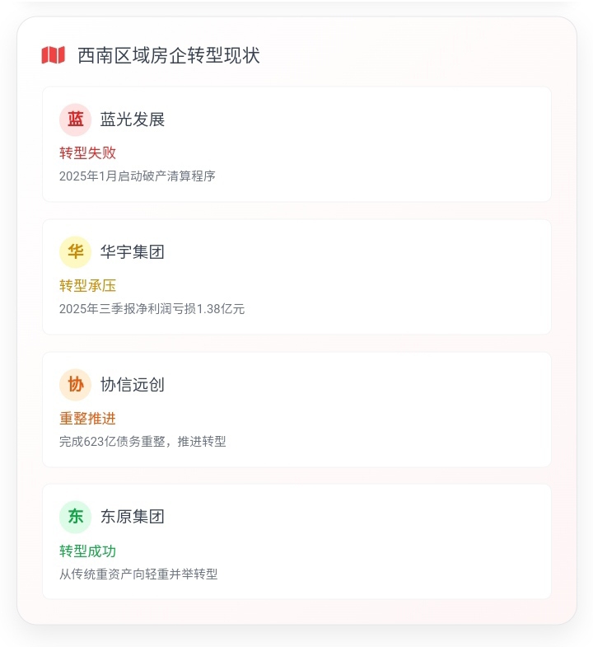Select text 2025年1月启动破产清算程序

(x=138, y=176)
